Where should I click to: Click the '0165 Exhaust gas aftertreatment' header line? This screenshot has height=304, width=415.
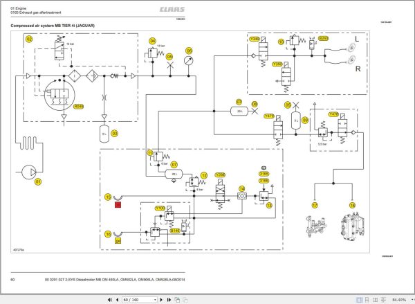tap(36, 12)
